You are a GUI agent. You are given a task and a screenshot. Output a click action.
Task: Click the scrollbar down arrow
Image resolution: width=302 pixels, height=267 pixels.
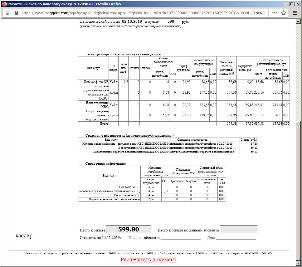pos(298,263)
